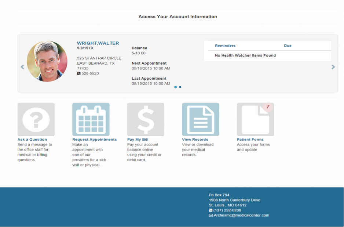The image size is (344, 227).
Task: Click the red 7 notification badge
Action: pos(268,107)
